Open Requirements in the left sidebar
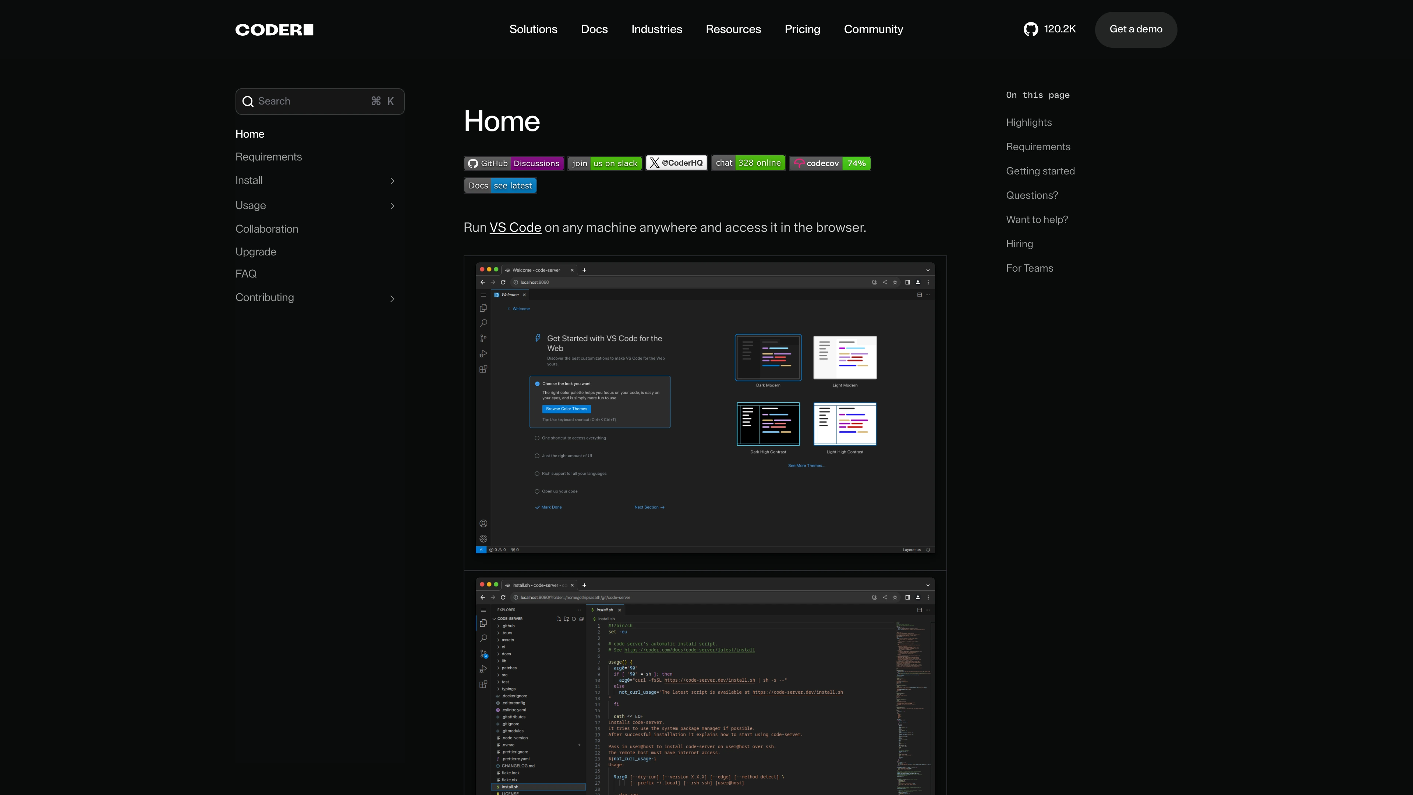The width and height of the screenshot is (1413, 795). pos(269,157)
